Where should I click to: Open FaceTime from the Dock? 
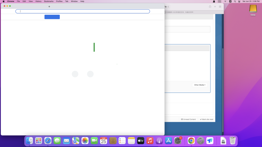point(94,141)
